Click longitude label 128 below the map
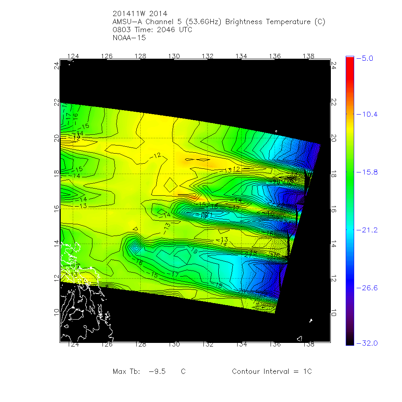This screenshot has width=402, height=402. [140, 345]
